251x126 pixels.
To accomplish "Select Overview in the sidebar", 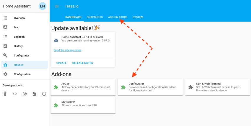I will [19, 18].
